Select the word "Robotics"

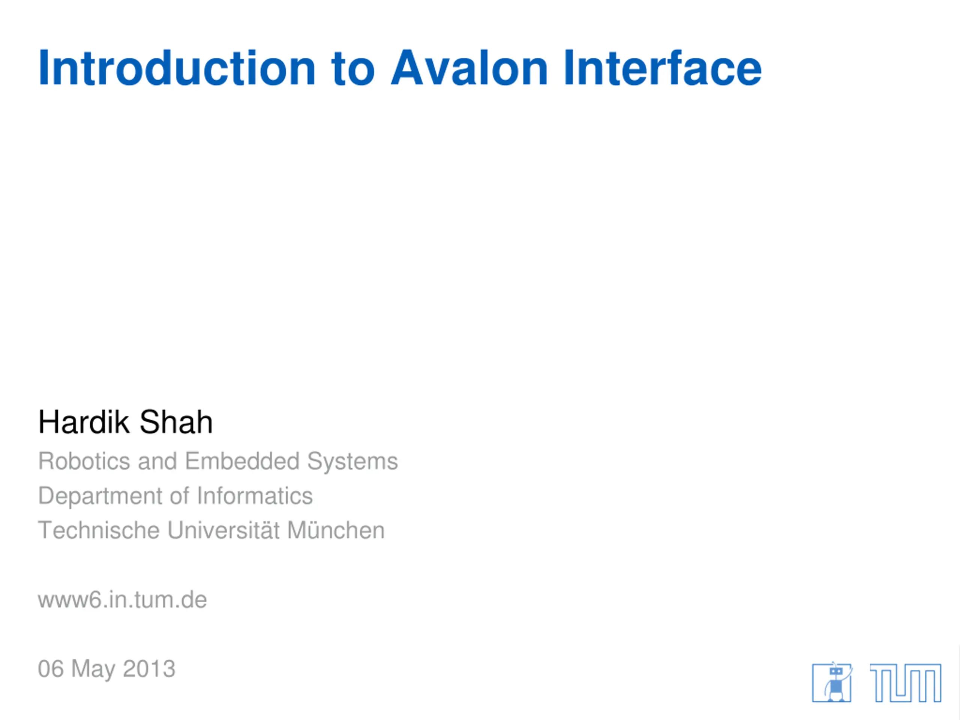point(84,461)
